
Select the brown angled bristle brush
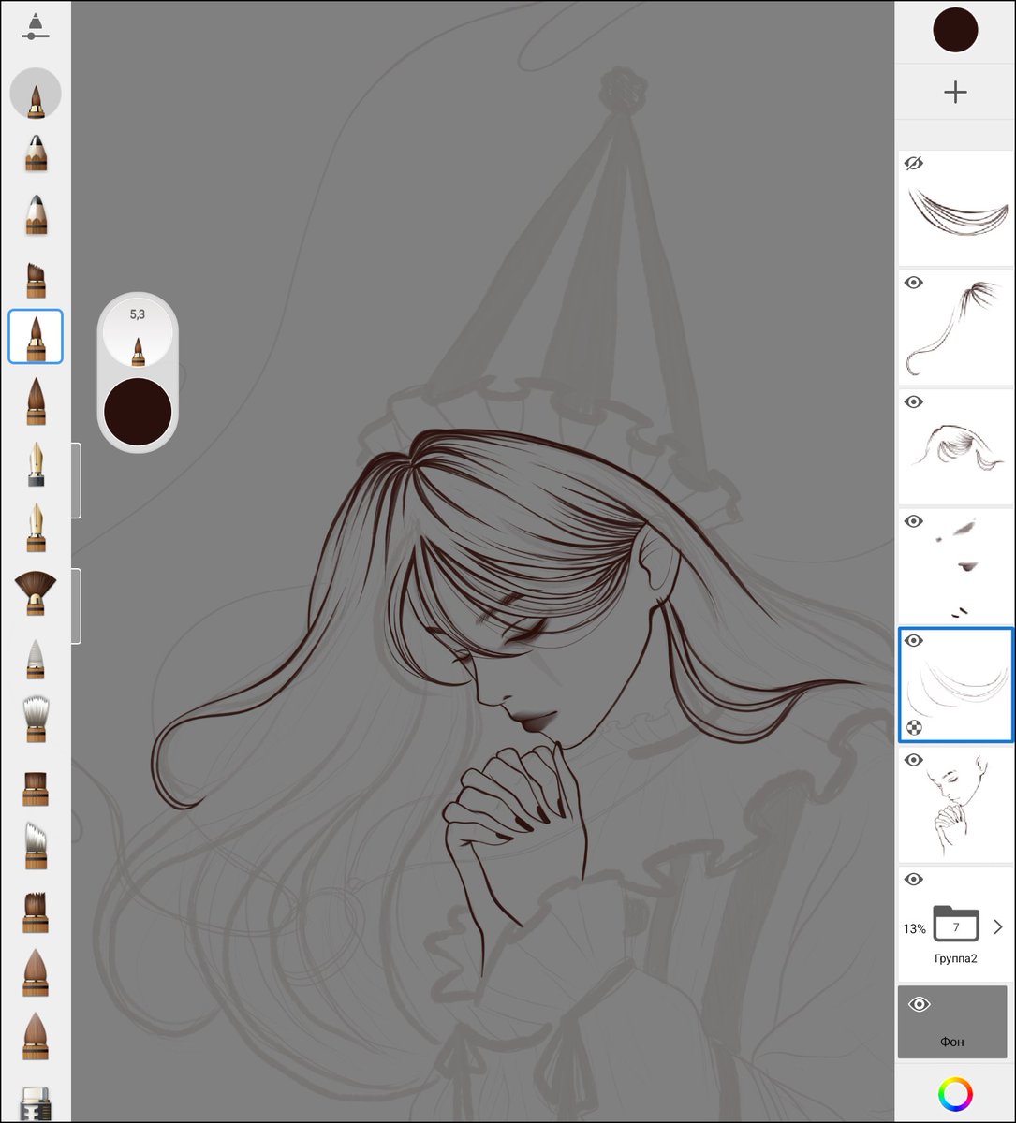pyautogui.click(x=36, y=279)
